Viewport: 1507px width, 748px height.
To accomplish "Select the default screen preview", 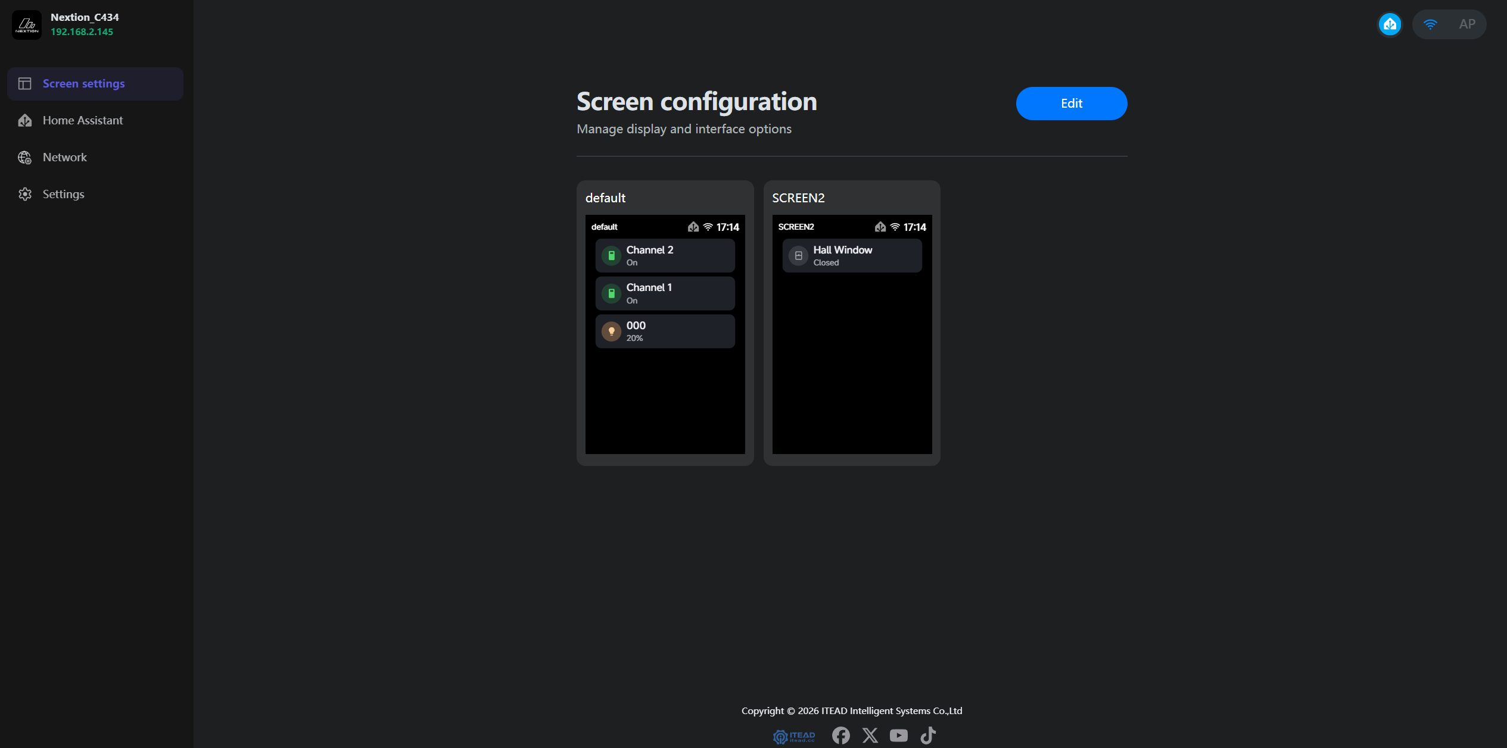I will (x=665, y=323).
